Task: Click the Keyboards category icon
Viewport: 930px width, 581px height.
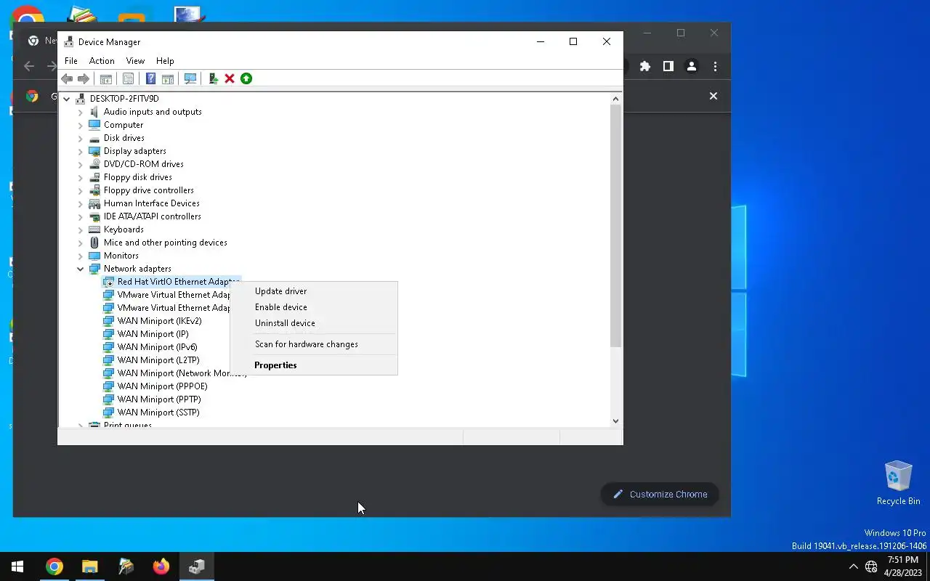Action: tap(94, 229)
